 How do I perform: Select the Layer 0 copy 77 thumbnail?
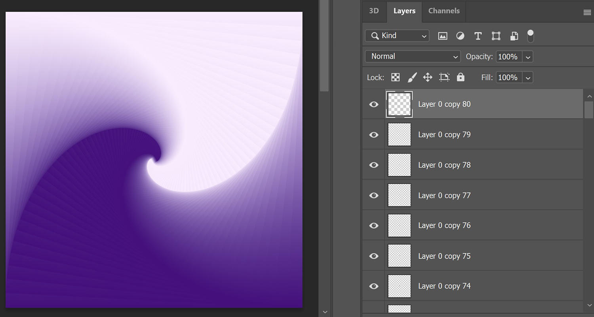(x=399, y=195)
